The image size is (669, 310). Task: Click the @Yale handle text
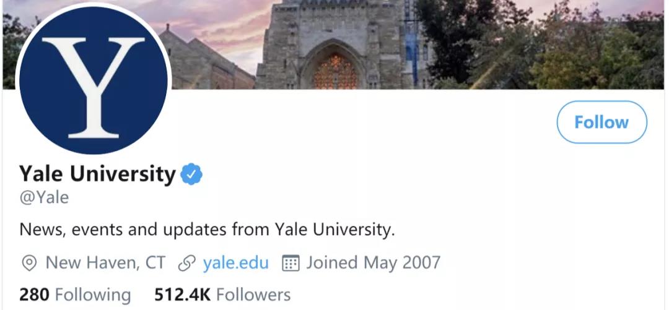point(45,198)
